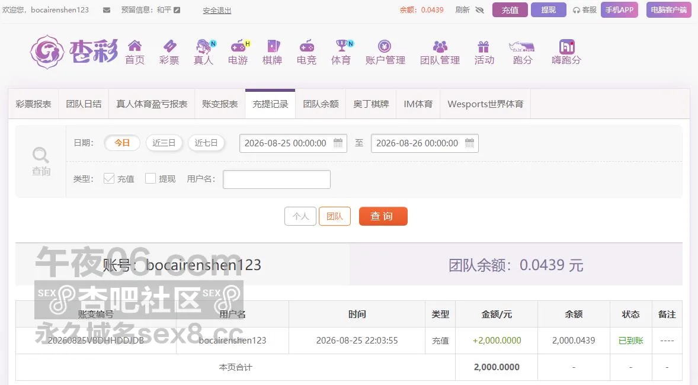This screenshot has width=698, height=385.
Task: Click the 时间 column header
Action: (357, 315)
